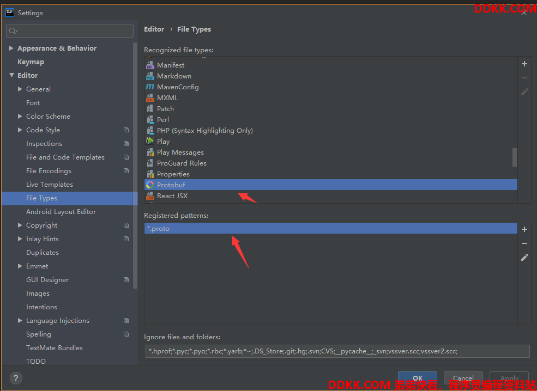Image resolution: width=537 pixels, height=391 pixels.
Task: Expand the Color Scheme node
Action: (20, 117)
